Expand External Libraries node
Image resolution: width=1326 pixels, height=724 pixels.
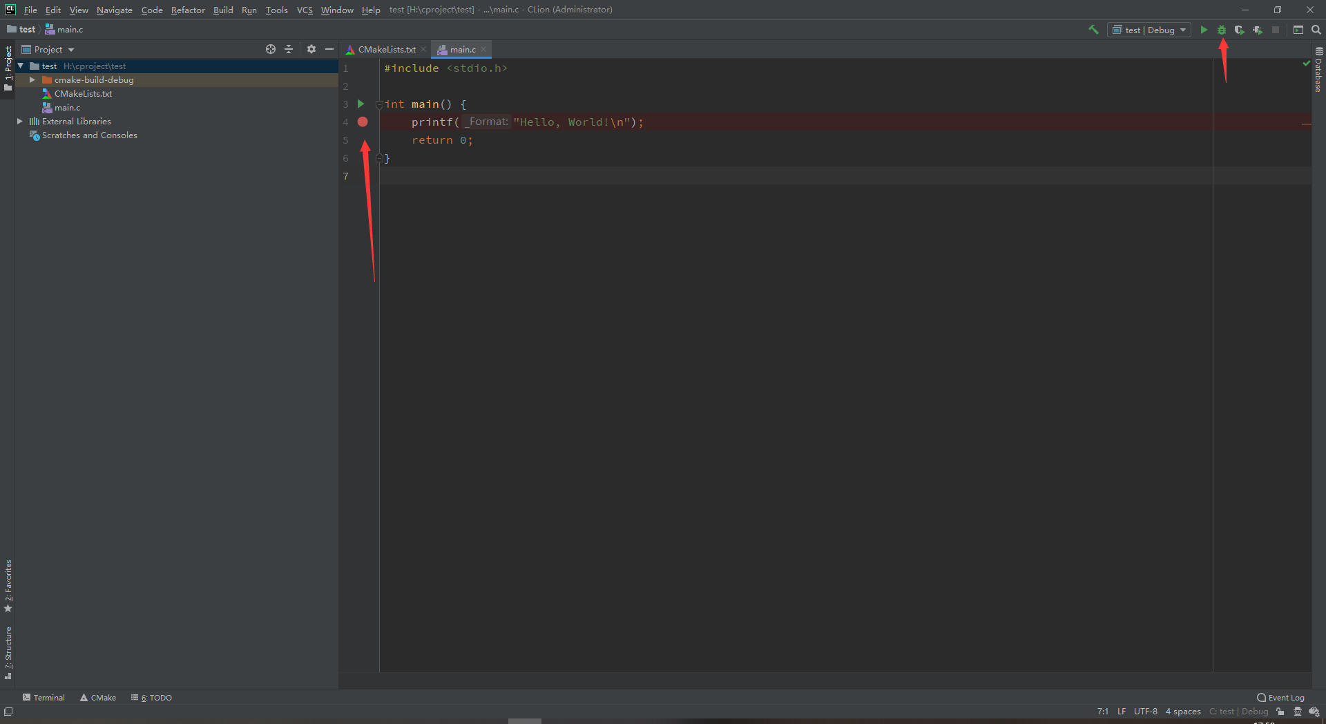[x=20, y=122]
